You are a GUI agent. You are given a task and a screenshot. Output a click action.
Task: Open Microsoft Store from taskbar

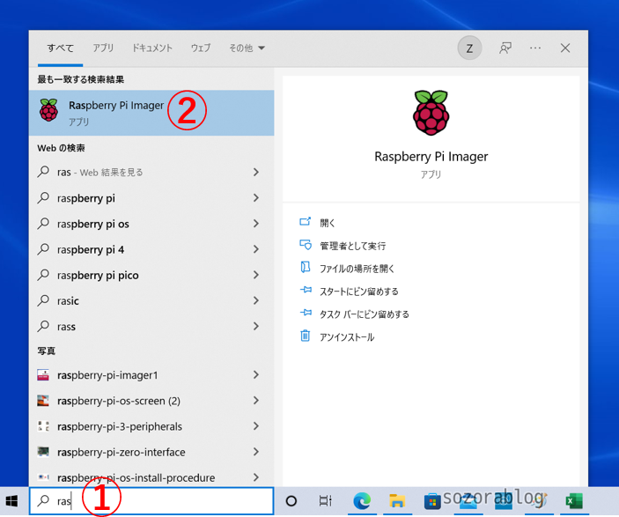pos(432,502)
